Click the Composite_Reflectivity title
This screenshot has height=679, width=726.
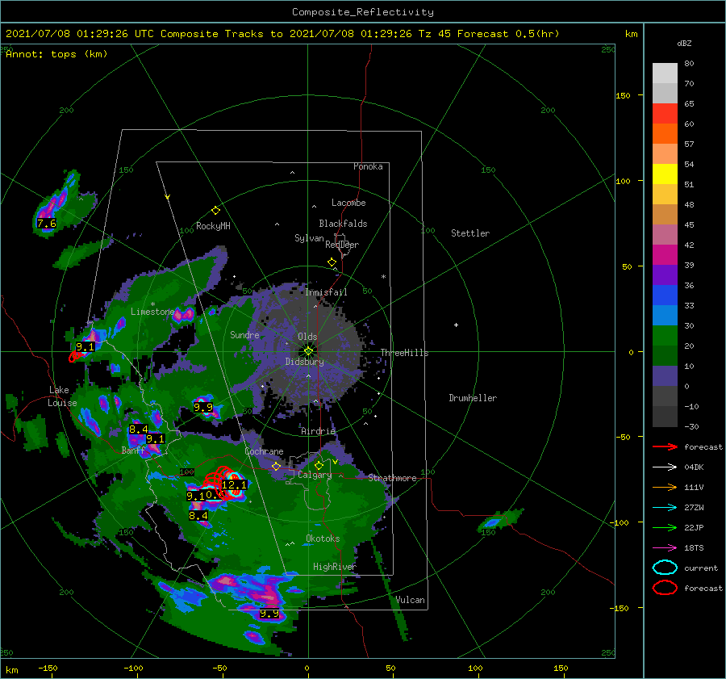tap(362, 12)
